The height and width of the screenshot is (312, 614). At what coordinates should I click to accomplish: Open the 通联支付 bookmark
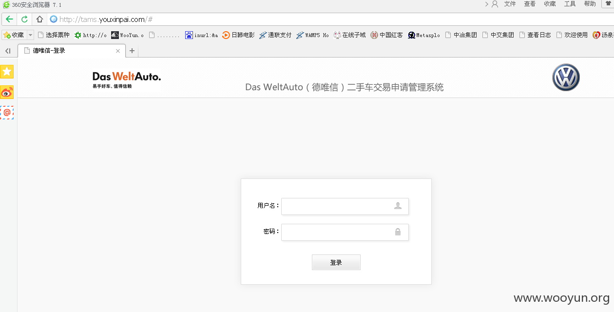275,35
